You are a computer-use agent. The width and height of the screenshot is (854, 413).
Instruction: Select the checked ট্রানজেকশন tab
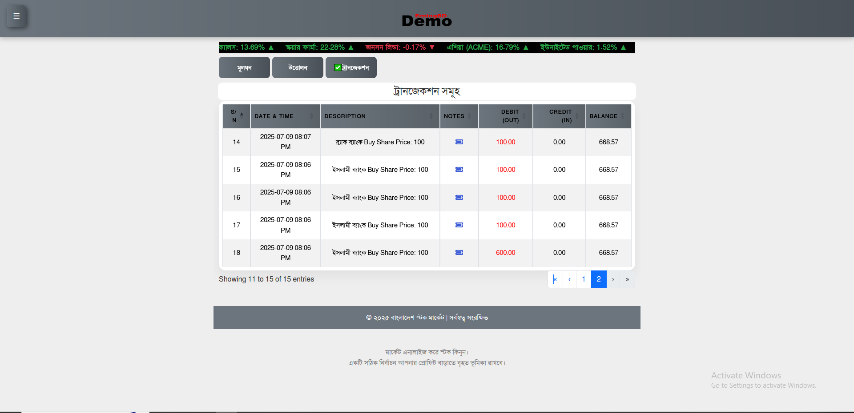(x=351, y=68)
